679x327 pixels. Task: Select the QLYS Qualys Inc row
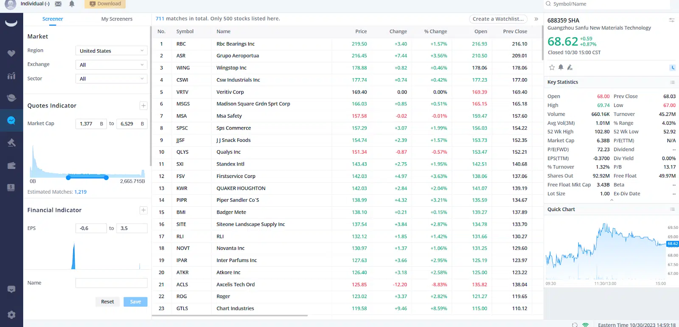point(347,152)
